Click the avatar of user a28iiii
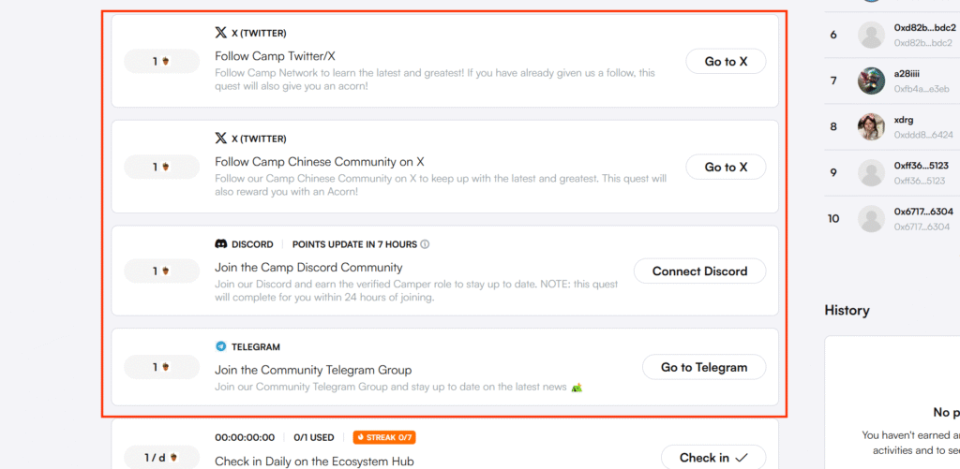The image size is (960, 469). pos(871,81)
